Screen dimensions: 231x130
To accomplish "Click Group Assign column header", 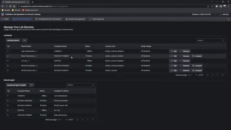I will click(146, 46).
